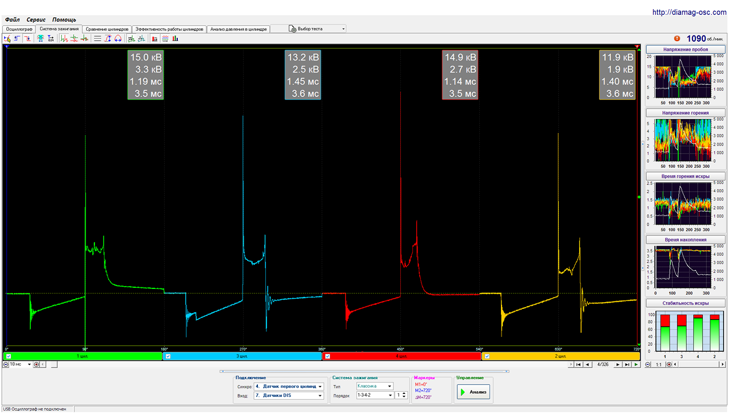This screenshot has height=414, width=732.
Task: Toggle the multicolor wavy lines icon
Action: click(x=165, y=39)
